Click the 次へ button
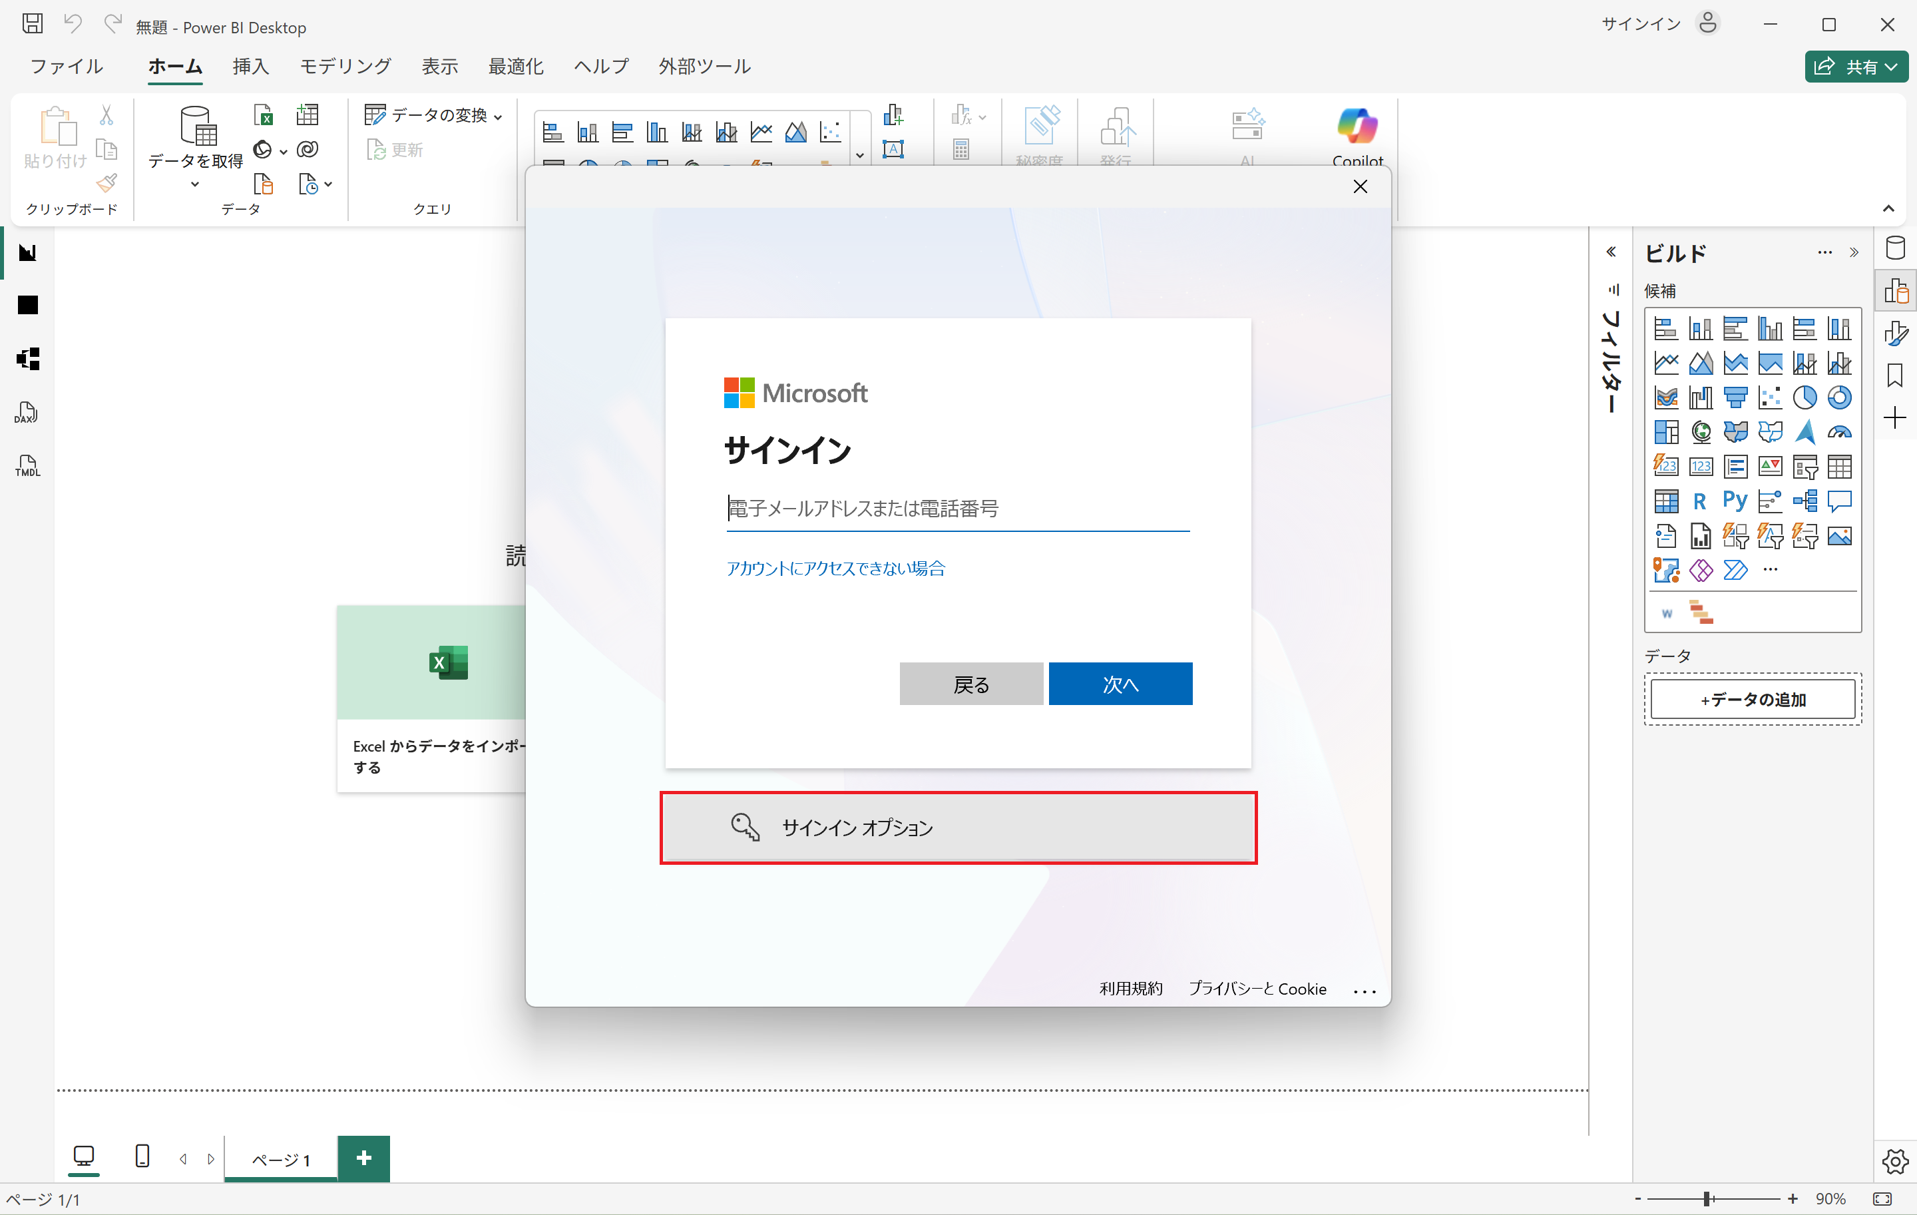 tap(1120, 684)
